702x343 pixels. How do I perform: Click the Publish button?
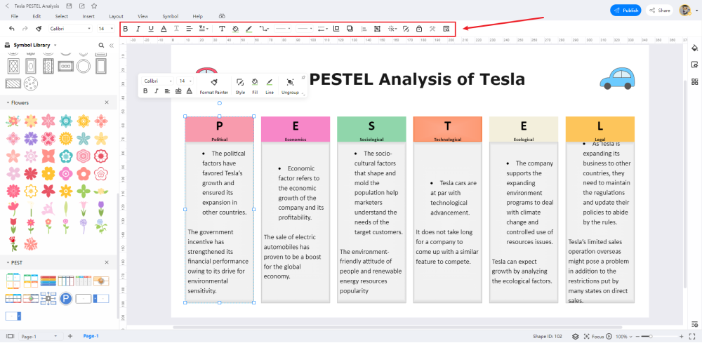pos(625,11)
